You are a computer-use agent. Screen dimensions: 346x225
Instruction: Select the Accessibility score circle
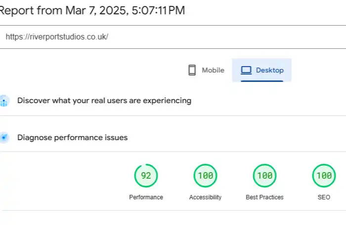tap(205, 176)
